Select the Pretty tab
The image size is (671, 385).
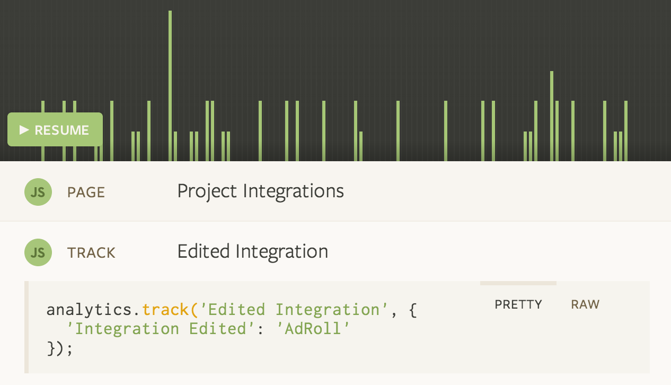[x=518, y=304]
